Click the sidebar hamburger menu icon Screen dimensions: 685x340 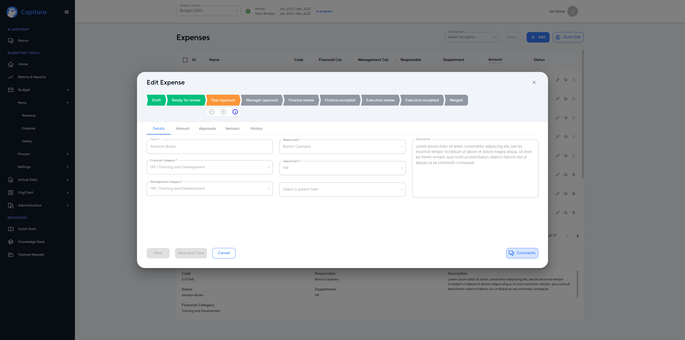click(67, 12)
